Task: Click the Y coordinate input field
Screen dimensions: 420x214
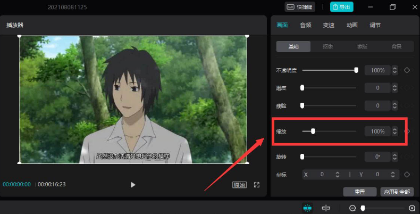Action: coord(377,175)
